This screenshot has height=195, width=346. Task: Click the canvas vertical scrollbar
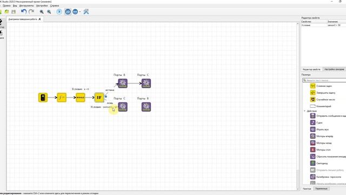pyautogui.click(x=298, y=106)
